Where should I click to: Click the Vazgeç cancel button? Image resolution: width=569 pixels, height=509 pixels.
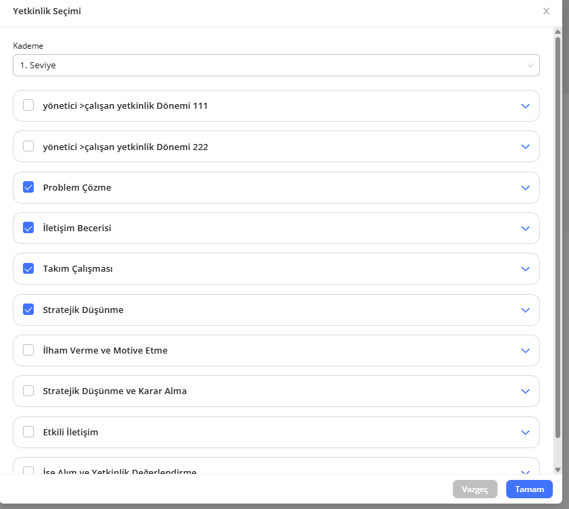click(475, 489)
